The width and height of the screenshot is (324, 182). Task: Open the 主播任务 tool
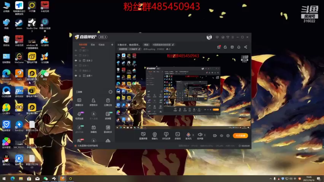pyautogui.click(x=108, y=102)
